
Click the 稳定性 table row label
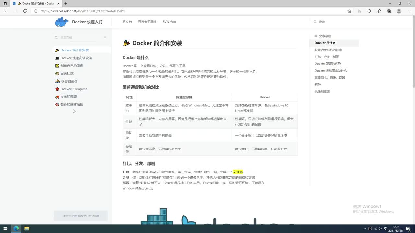coord(129,149)
